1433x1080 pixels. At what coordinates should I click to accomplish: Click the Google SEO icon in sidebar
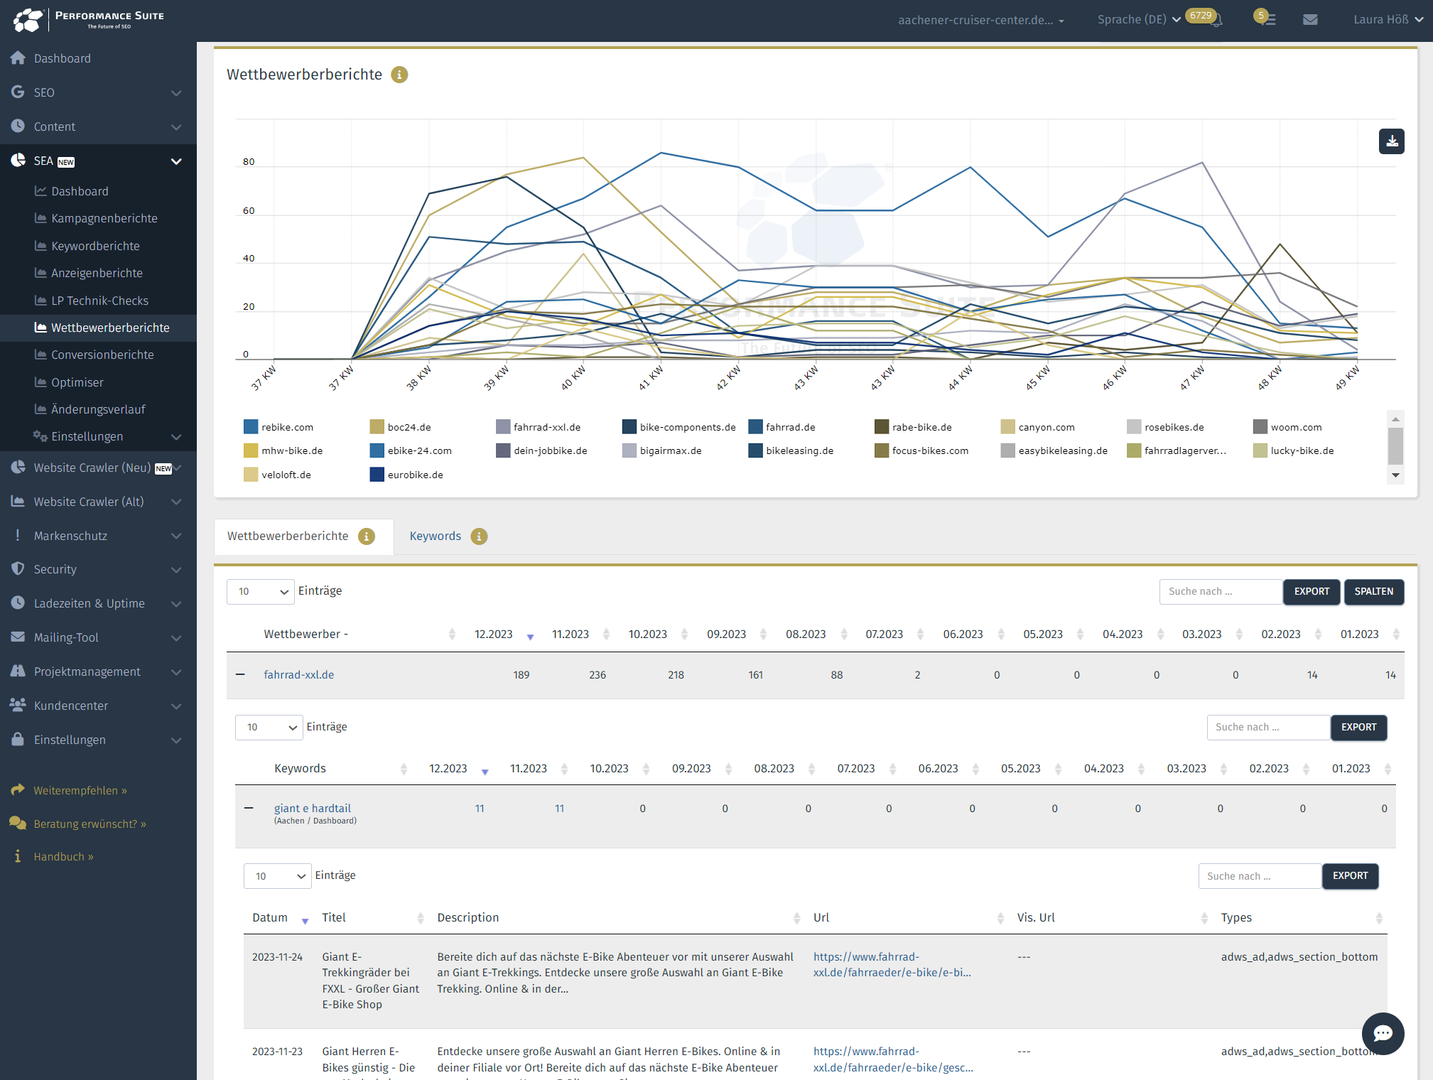(18, 92)
